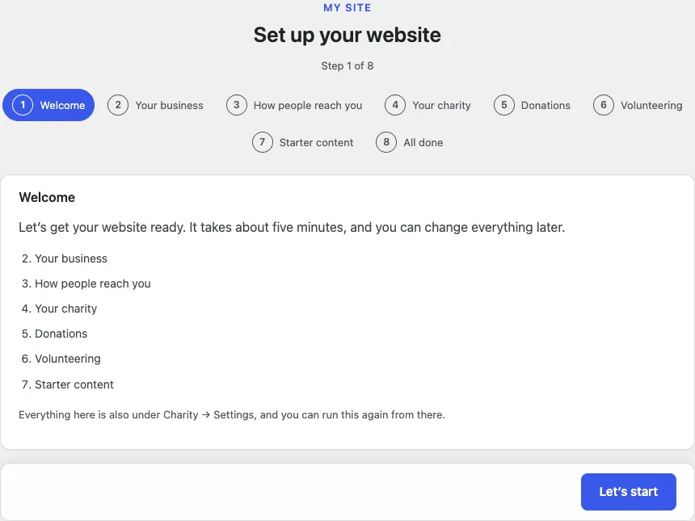This screenshot has height=521, width=695.
Task: Jump to the Your charity step
Action: click(428, 105)
